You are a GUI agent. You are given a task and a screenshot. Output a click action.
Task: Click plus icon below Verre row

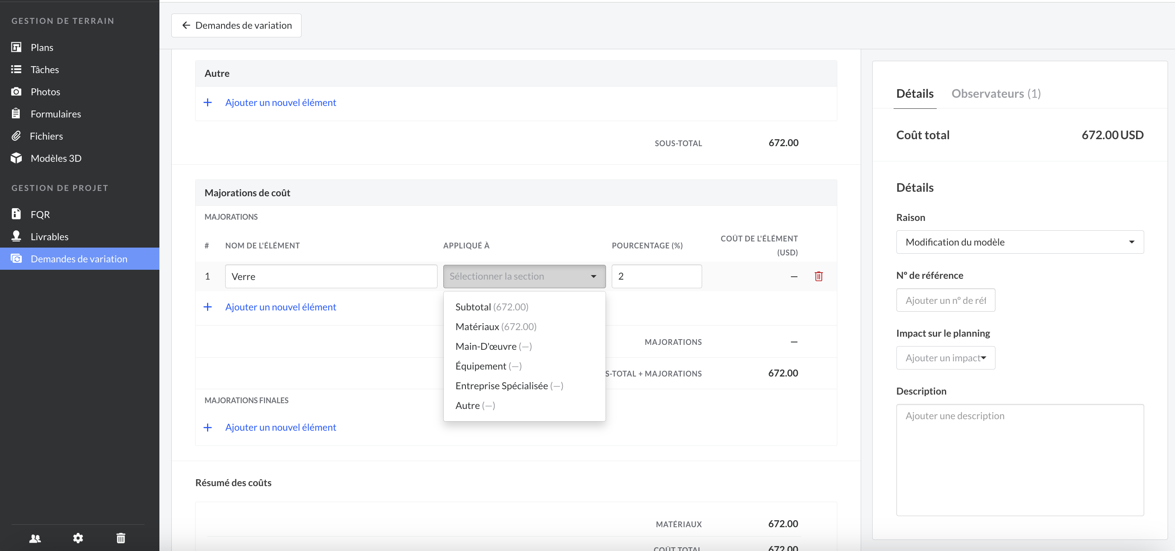[207, 307]
